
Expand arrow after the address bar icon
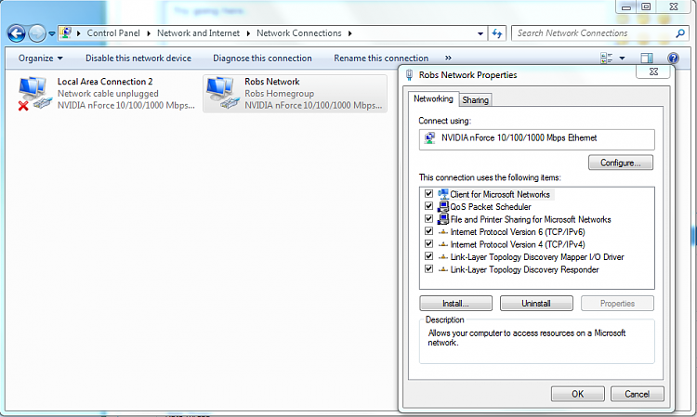[x=79, y=33]
